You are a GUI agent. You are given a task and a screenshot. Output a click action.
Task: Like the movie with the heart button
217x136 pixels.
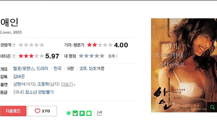click(x=42, y=111)
